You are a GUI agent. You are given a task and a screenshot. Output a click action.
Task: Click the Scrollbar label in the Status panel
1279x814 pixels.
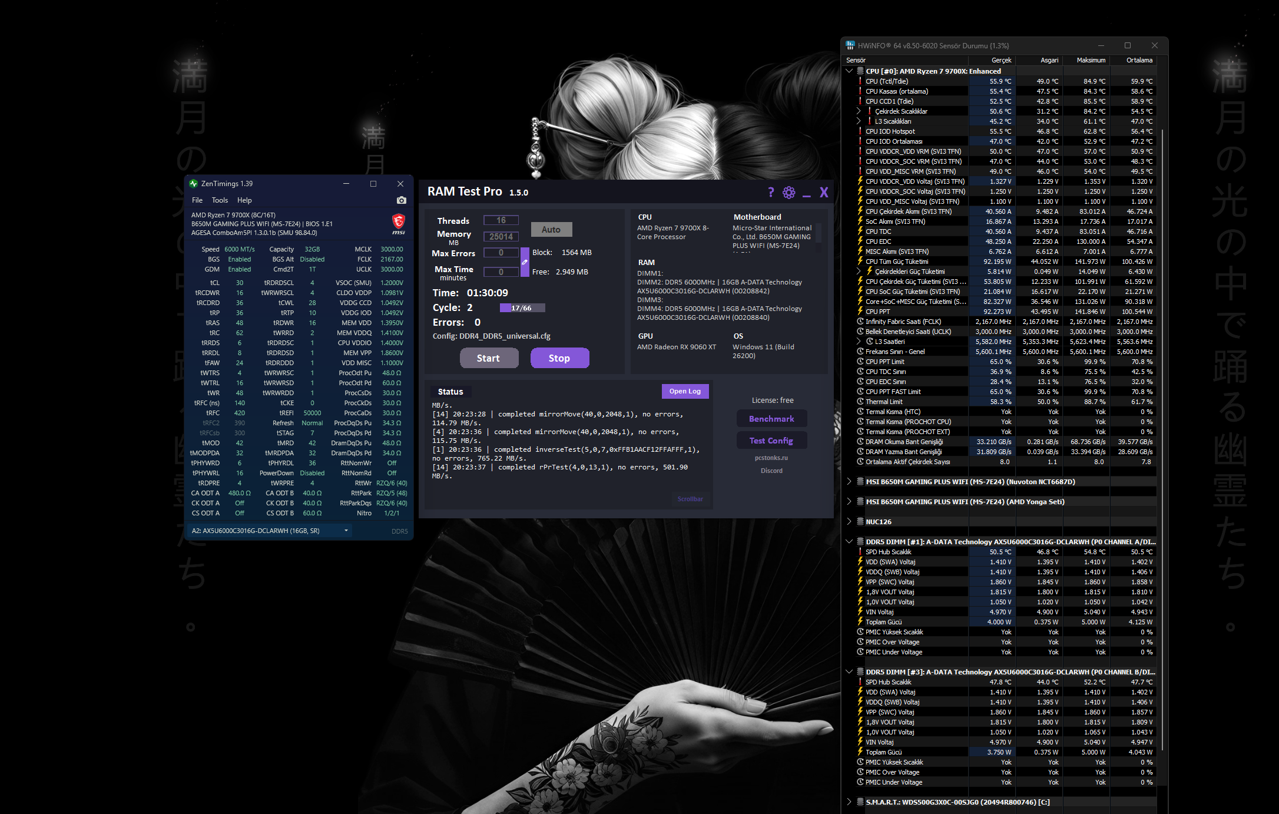(690, 499)
